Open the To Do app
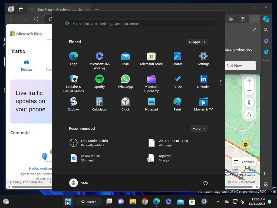The width and height of the screenshot is (277, 208). [x=177, y=82]
